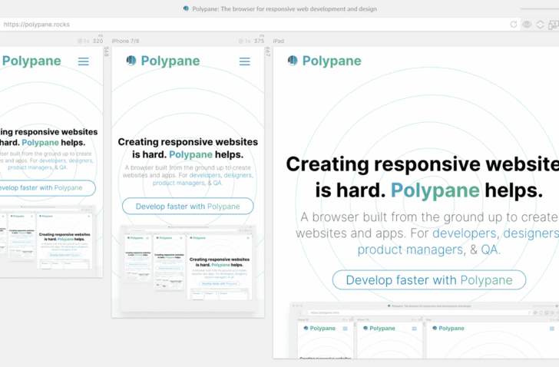
Task: Click the up-down chevrons toolbar icon
Action: pyautogui.click(x=540, y=25)
